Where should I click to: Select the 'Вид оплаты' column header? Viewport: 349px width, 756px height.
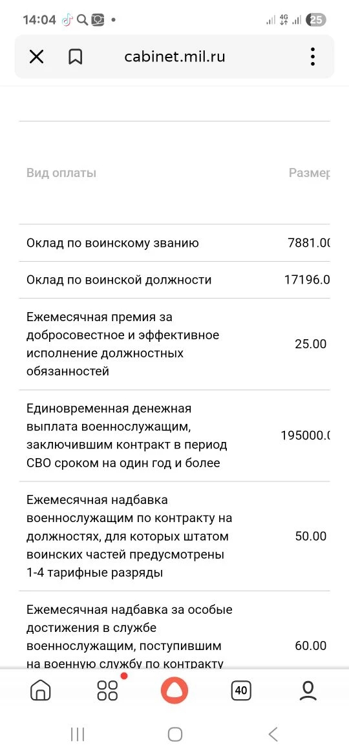point(61,173)
